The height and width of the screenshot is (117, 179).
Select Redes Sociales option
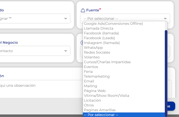tap(97, 52)
